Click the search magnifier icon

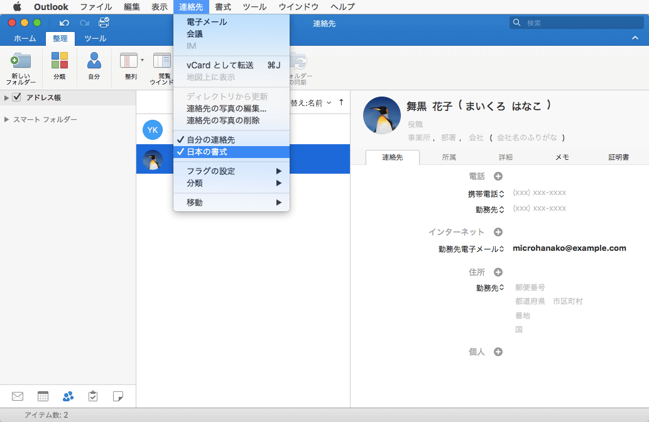point(517,23)
